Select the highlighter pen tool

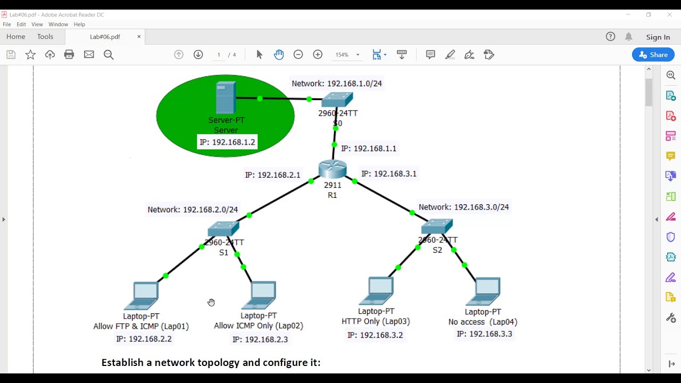pos(450,54)
